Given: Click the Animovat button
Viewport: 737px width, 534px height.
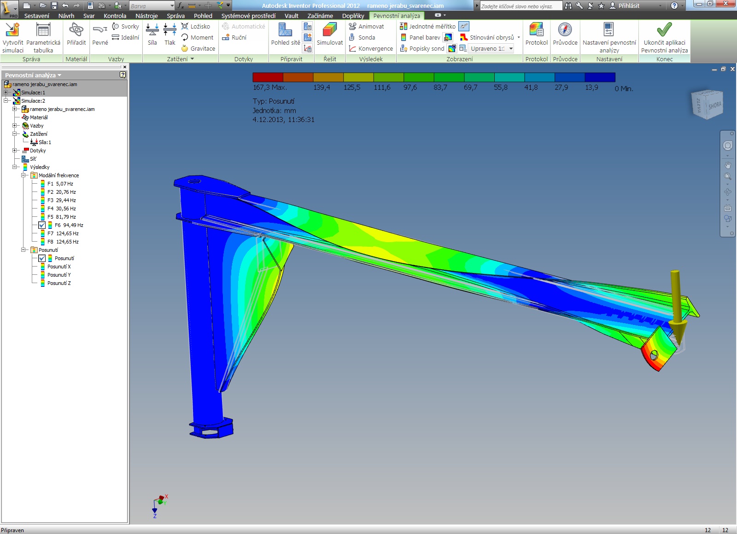Looking at the screenshot, I should [x=366, y=27].
